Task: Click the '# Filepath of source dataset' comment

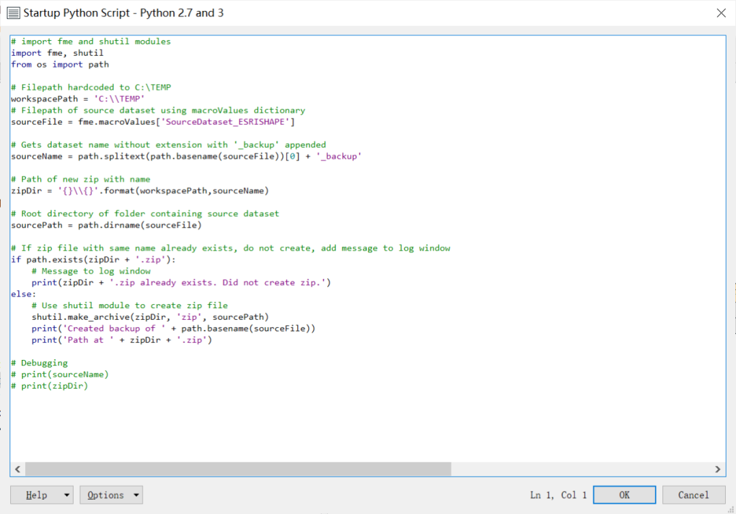Action: (158, 110)
